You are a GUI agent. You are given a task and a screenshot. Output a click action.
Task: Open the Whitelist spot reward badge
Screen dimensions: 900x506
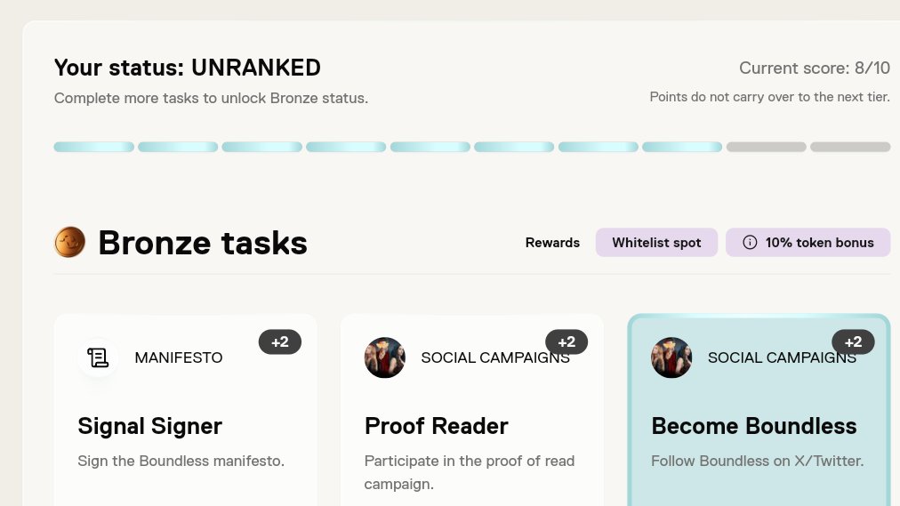click(656, 242)
